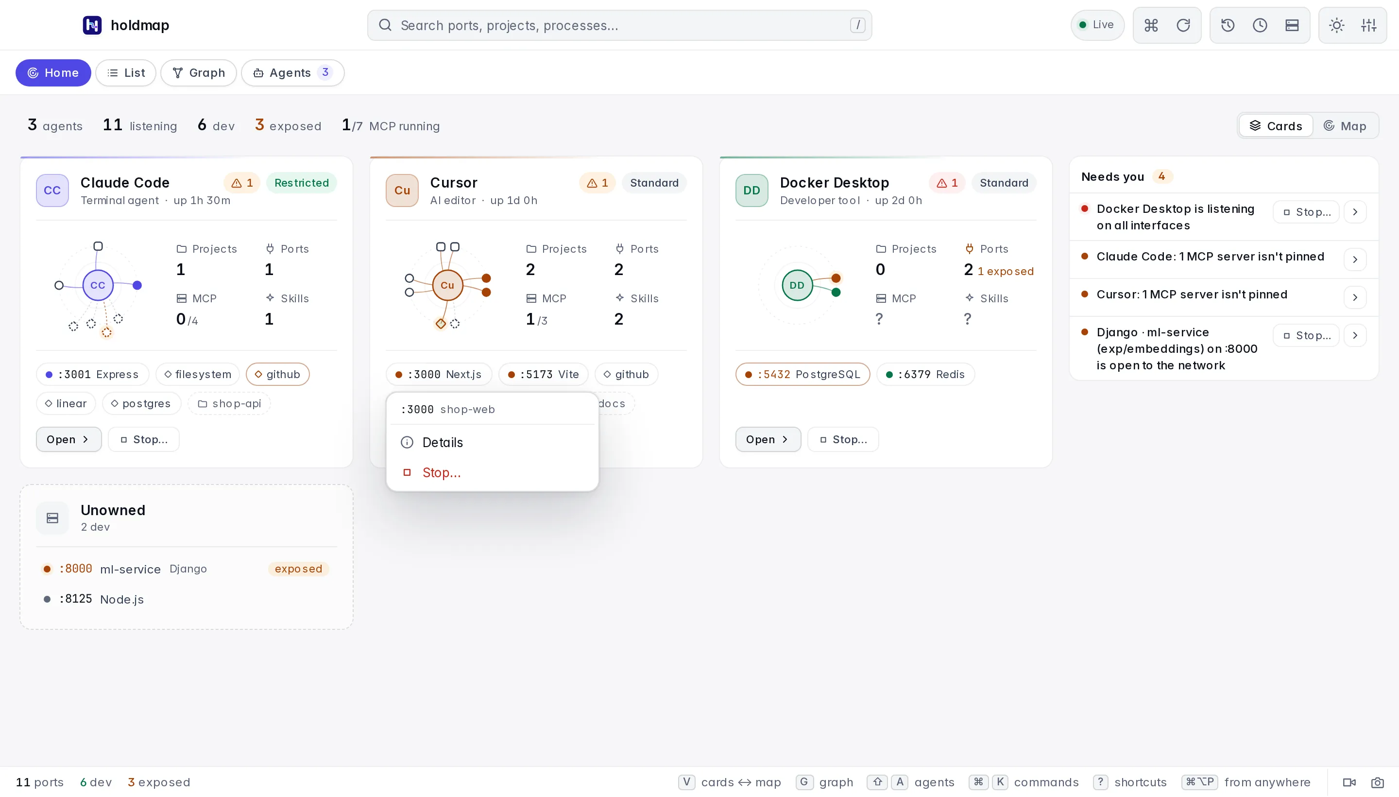The image size is (1399, 797).
Task: Expand the Claude Code MCP not pinned chevron
Action: coord(1355,260)
